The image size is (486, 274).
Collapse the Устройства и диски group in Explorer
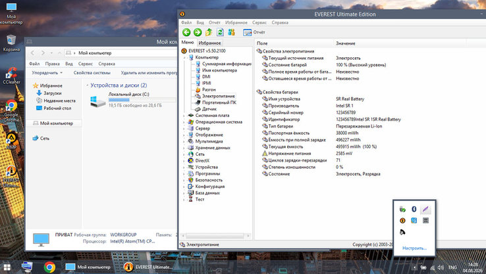click(88, 85)
